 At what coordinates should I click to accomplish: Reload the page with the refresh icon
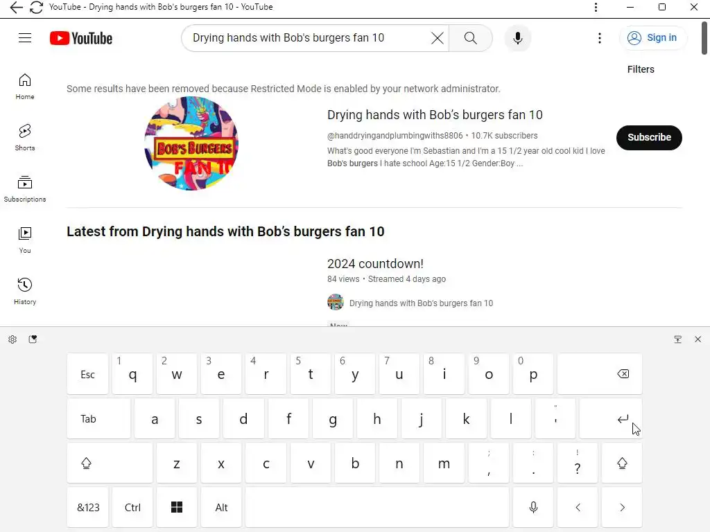tap(36, 7)
